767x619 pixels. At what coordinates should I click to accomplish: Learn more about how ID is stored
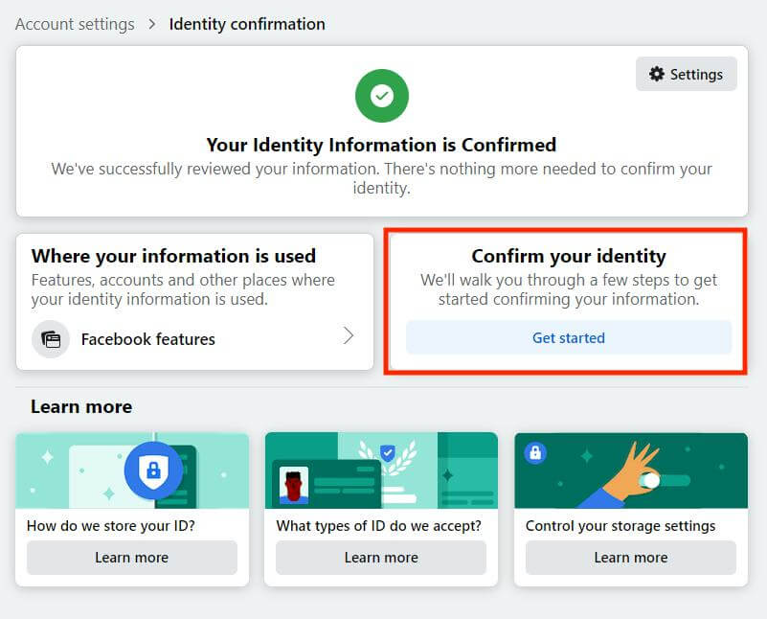pos(132,558)
